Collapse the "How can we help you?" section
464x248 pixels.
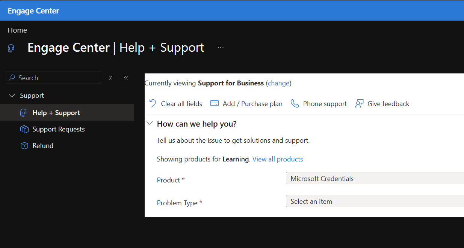point(150,124)
